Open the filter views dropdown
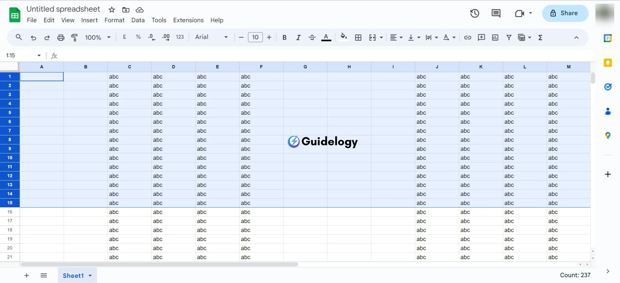 pyautogui.click(x=530, y=38)
